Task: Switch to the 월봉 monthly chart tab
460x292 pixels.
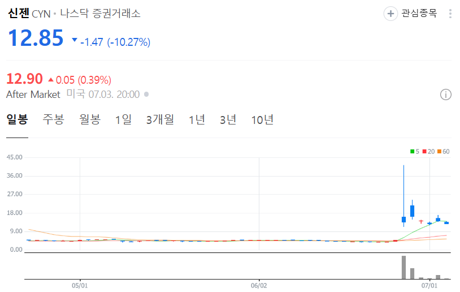Action: pyautogui.click(x=90, y=119)
